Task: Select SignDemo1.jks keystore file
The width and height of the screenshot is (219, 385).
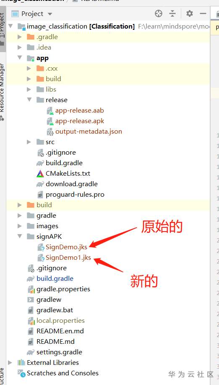Action: (x=68, y=258)
